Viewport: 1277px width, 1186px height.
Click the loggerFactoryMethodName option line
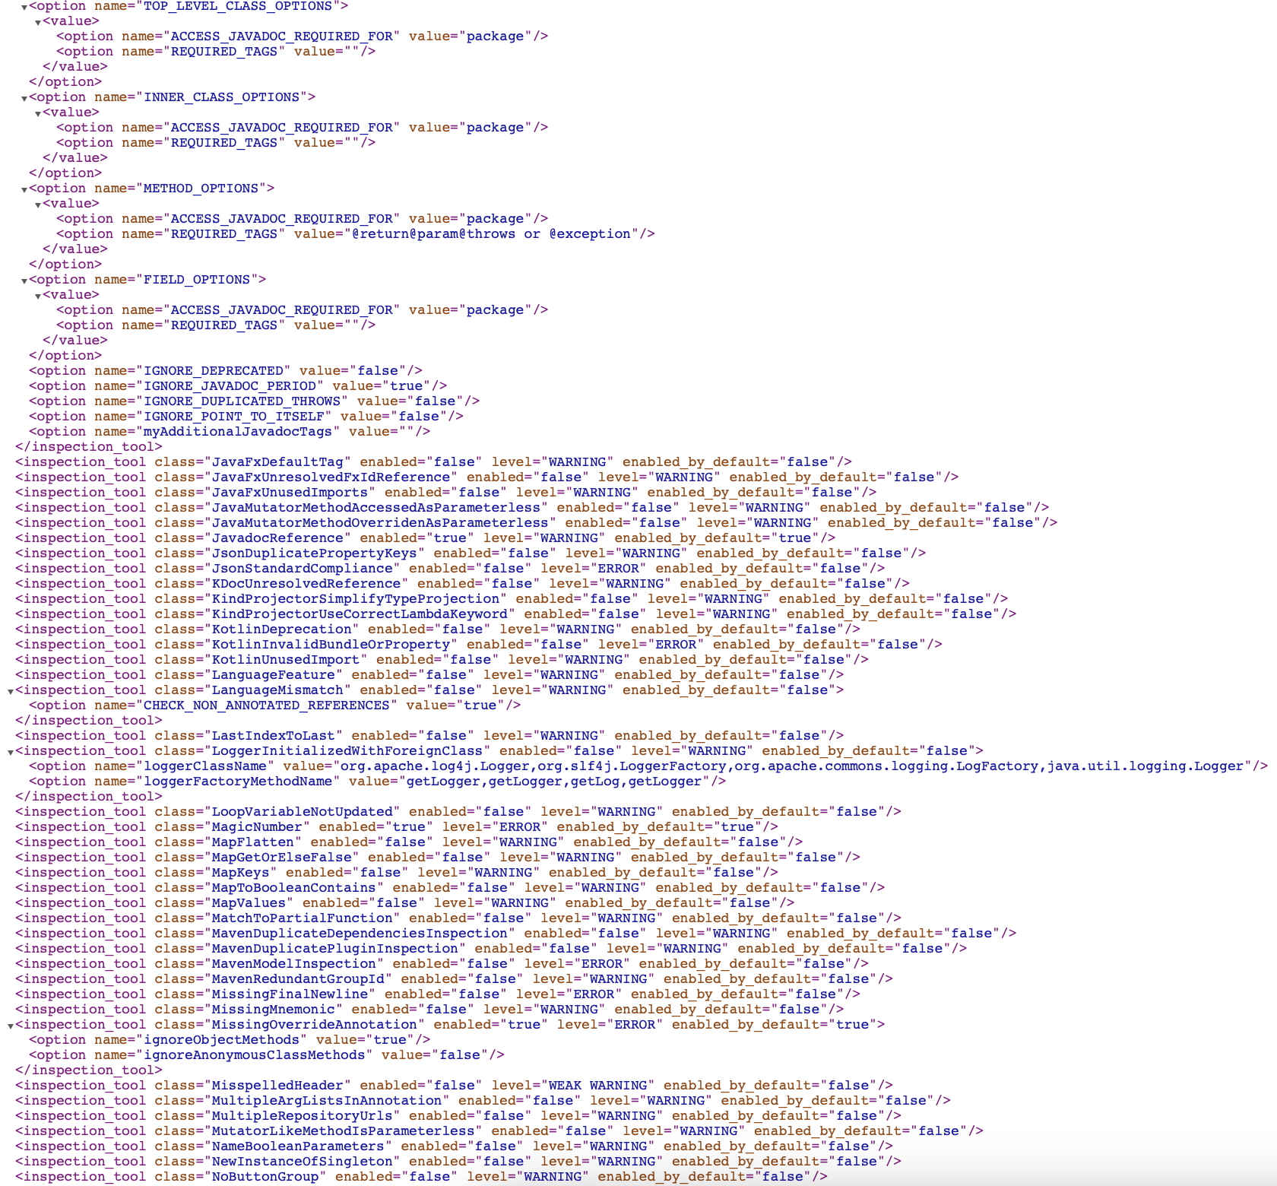(x=378, y=782)
